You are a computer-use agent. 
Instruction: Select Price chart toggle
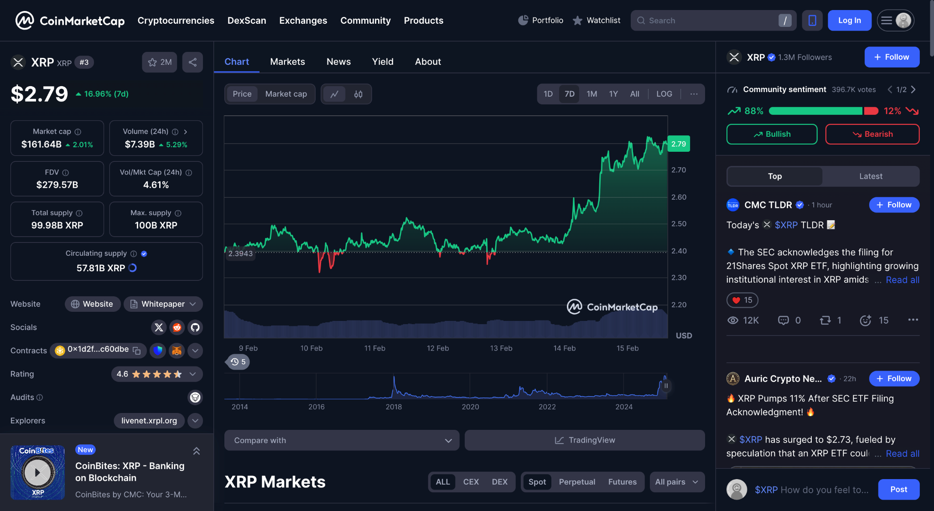pyautogui.click(x=242, y=94)
